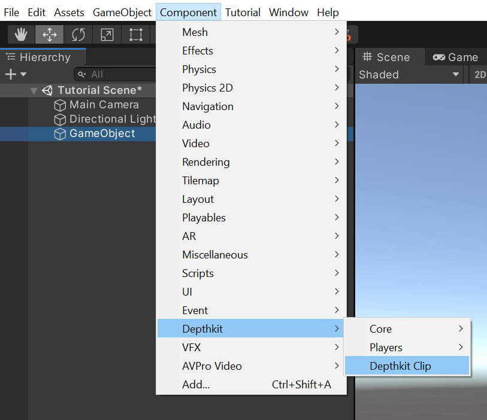
Task: Click the Main Camera cube icon
Action: (x=60, y=105)
